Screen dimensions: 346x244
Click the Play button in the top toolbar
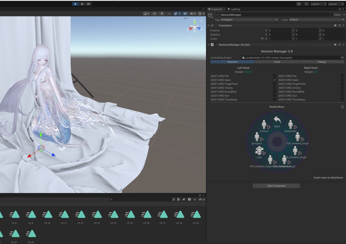(x=75, y=4)
